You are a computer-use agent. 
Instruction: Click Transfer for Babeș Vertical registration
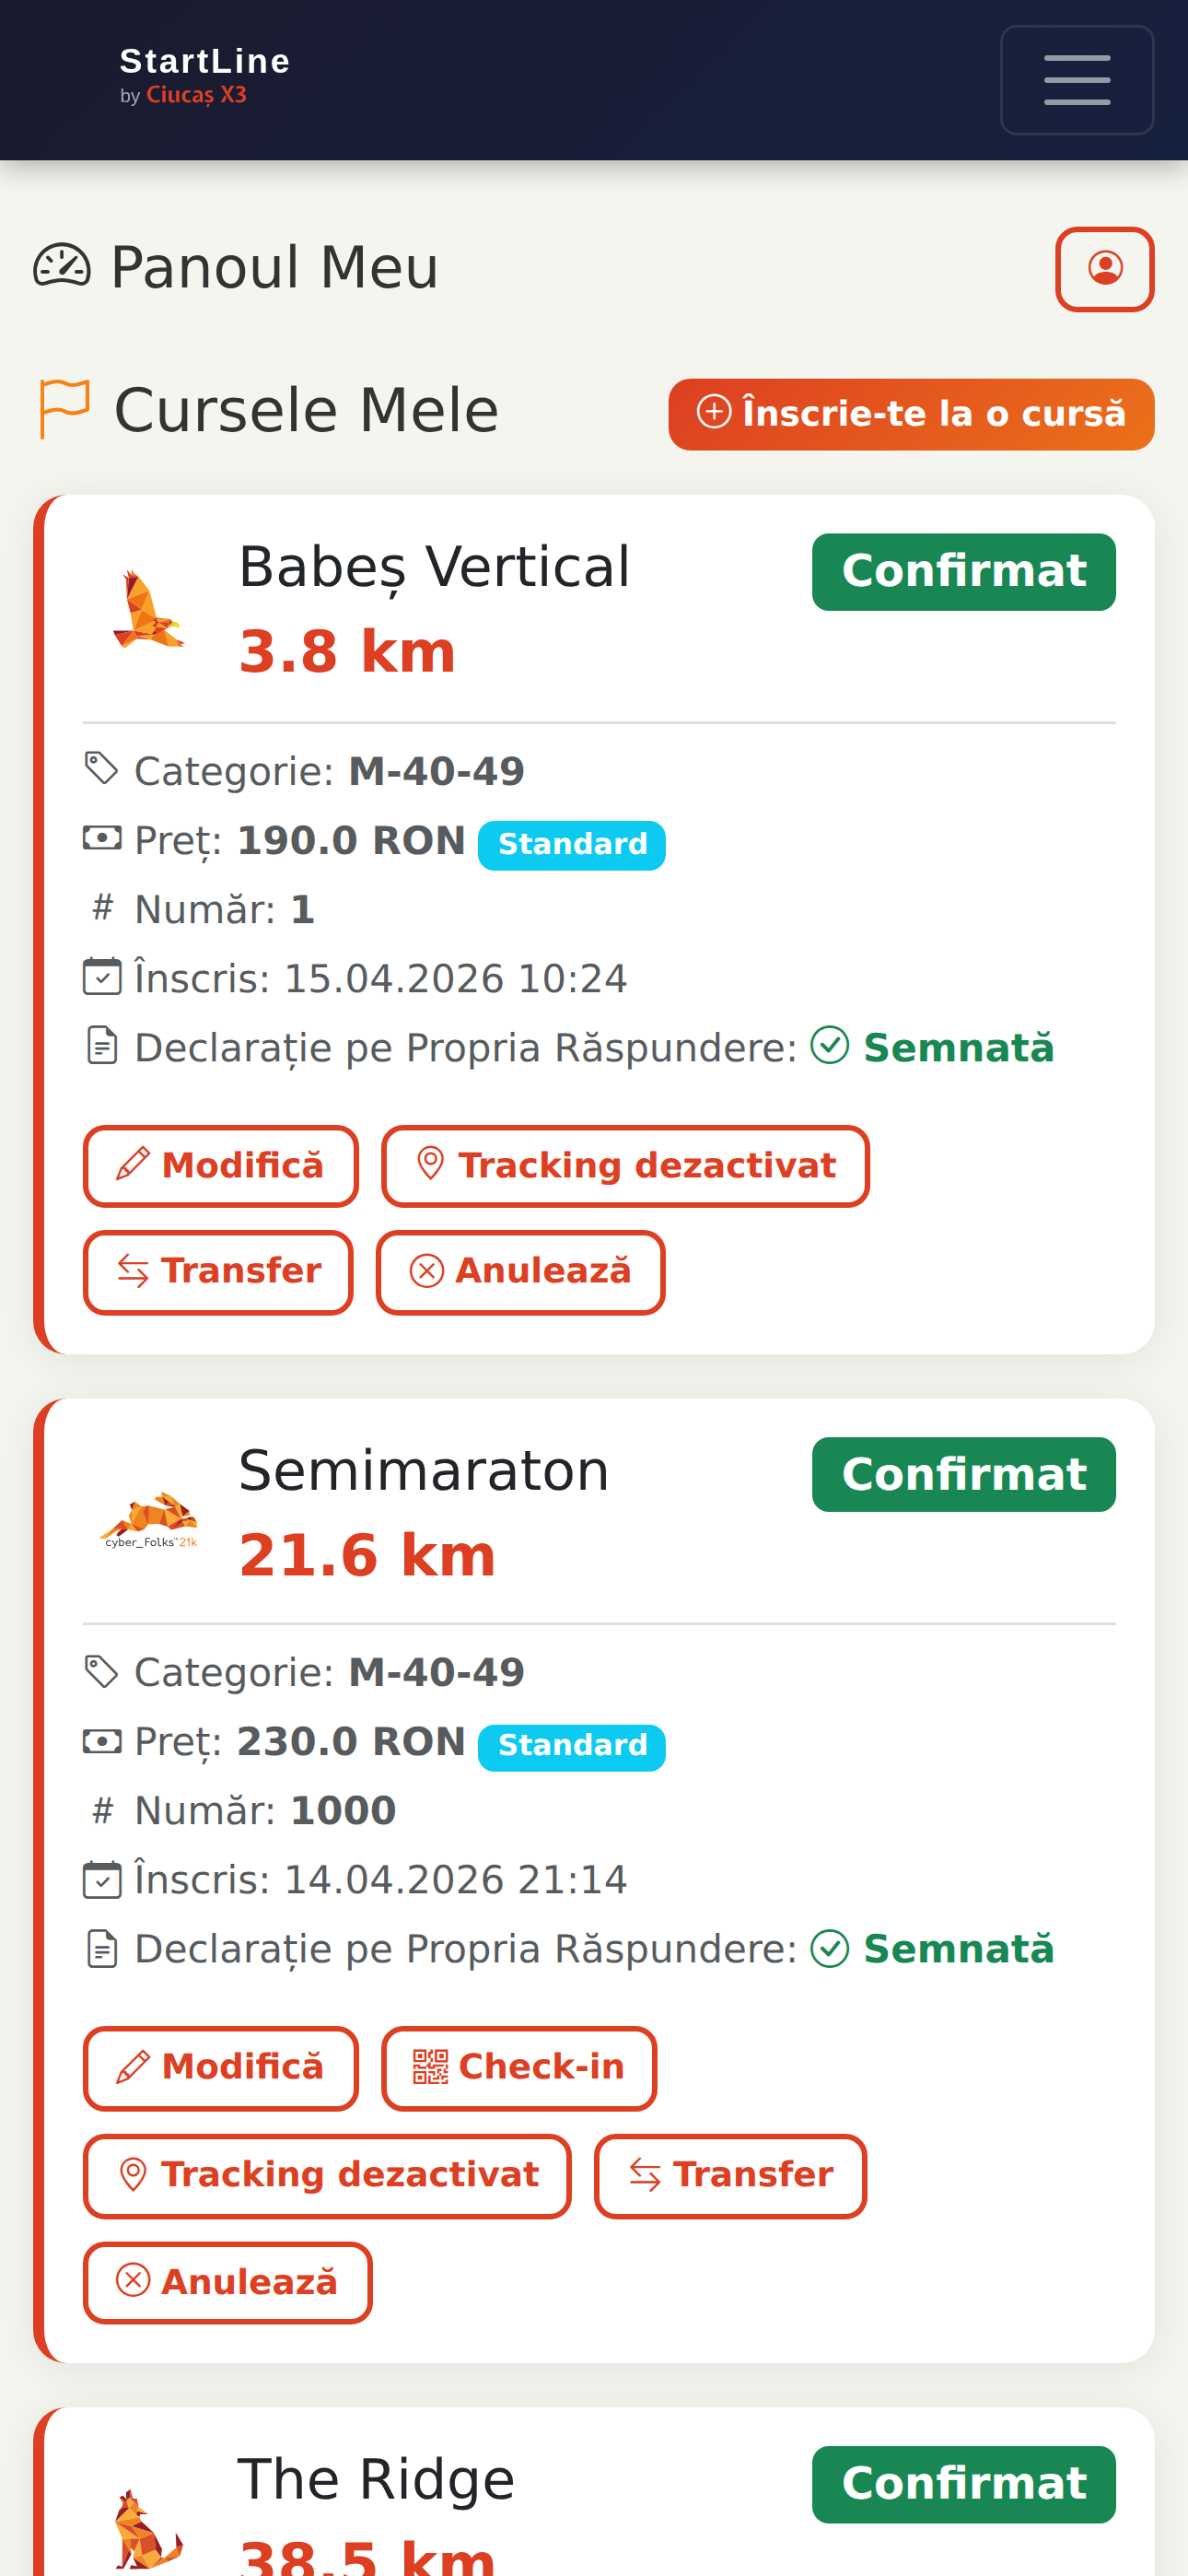(x=218, y=1272)
